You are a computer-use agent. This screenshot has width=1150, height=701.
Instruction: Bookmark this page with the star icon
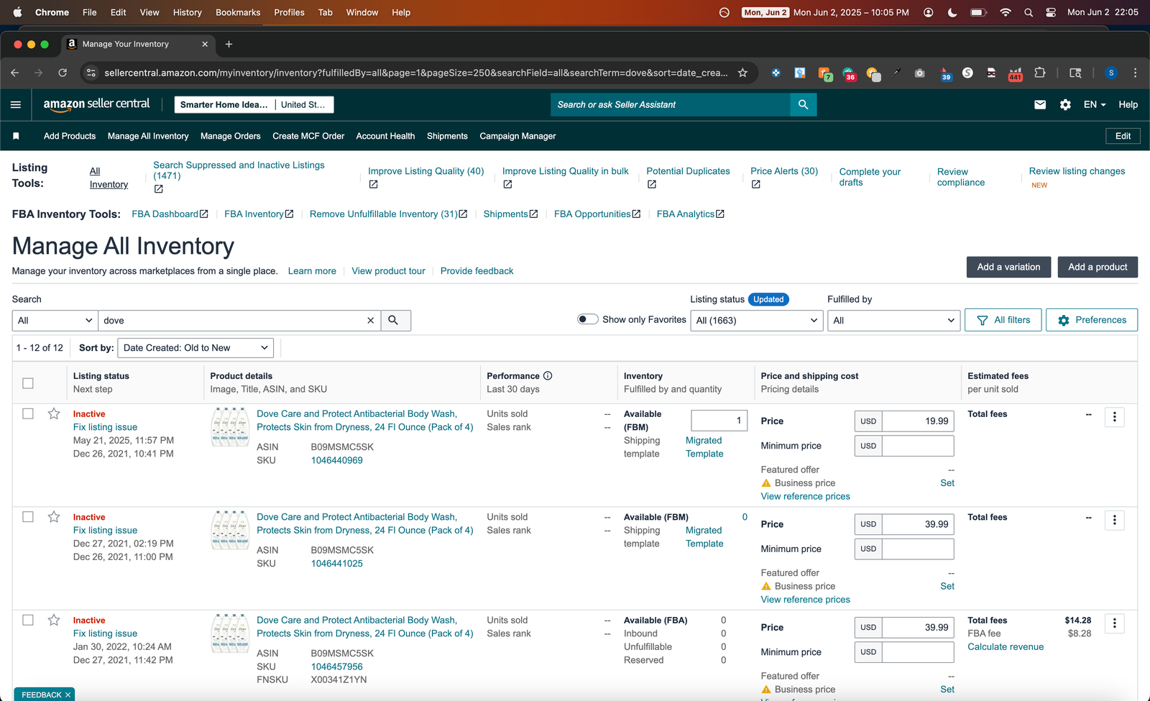[742, 73]
